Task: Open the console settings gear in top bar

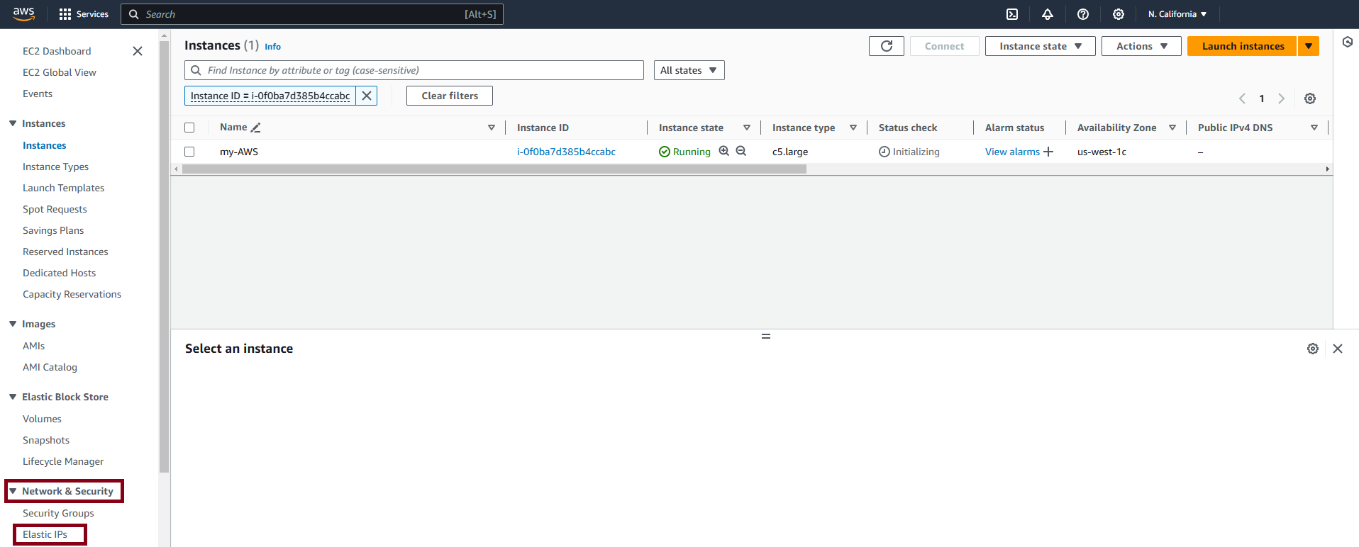Action: 1119,14
